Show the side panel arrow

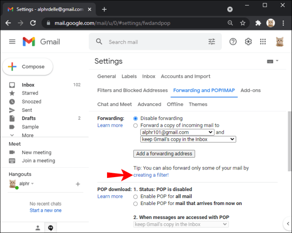[x=288, y=224]
